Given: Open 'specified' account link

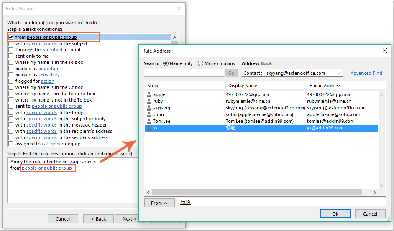Looking at the screenshot, I should (53, 50).
